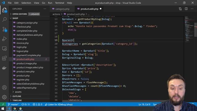Click the actions breadcrumb
The width and height of the screenshot is (197, 111).
tap(56, 14)
